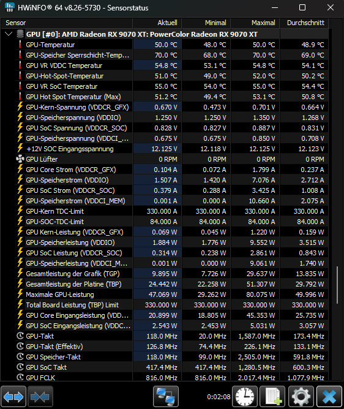
Task: Click the expand/shrink view arrows button
Action: coord(13,397)
